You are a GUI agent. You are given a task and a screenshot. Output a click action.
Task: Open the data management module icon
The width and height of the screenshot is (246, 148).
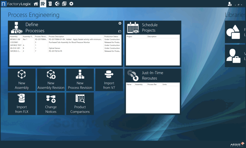pos(50,4)
